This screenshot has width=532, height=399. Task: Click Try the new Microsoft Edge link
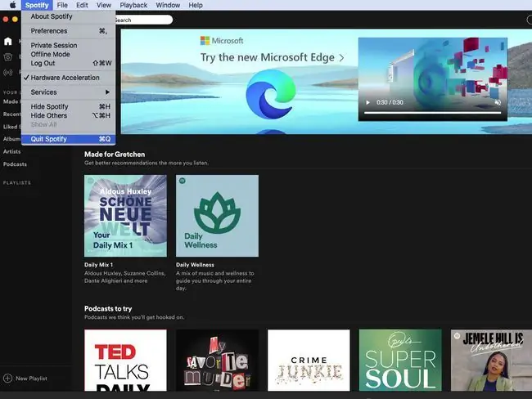coord(272,57)
